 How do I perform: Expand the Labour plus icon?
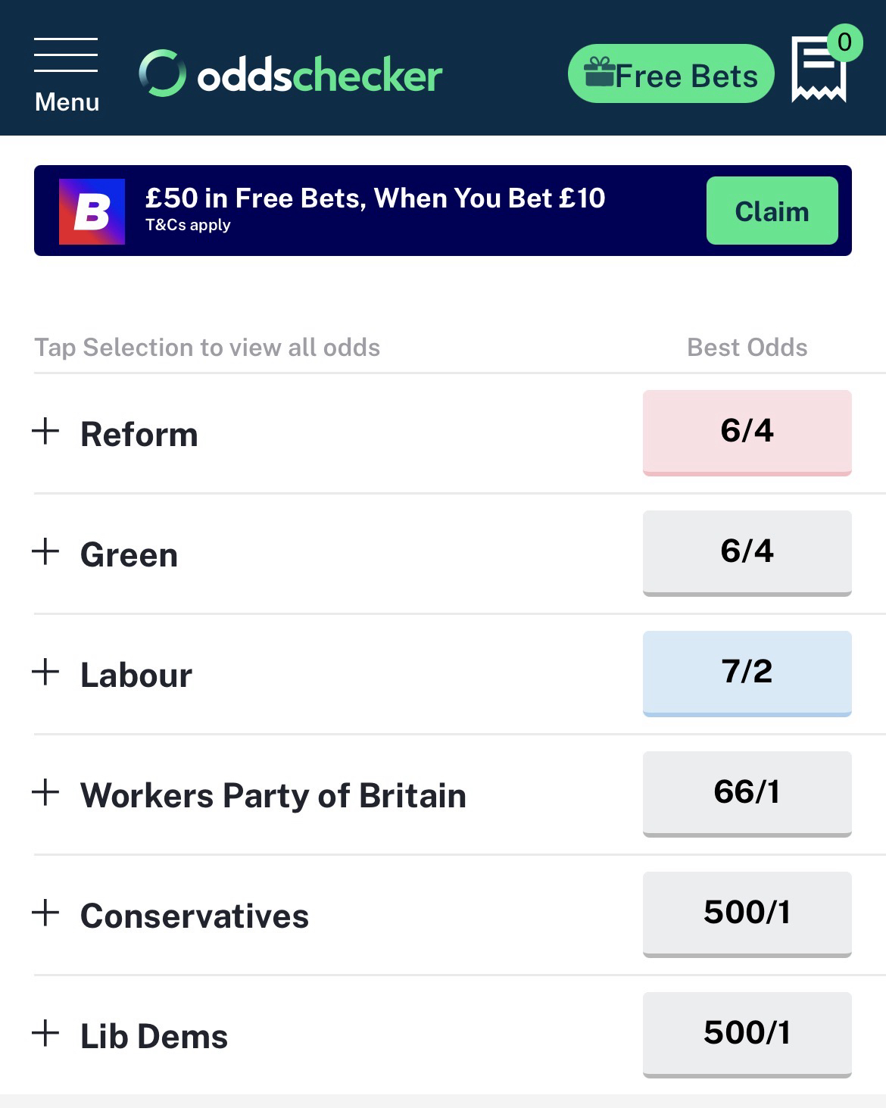[x=45, y=672]
